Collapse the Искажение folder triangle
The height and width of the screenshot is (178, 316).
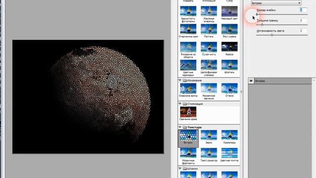(180, 80)
